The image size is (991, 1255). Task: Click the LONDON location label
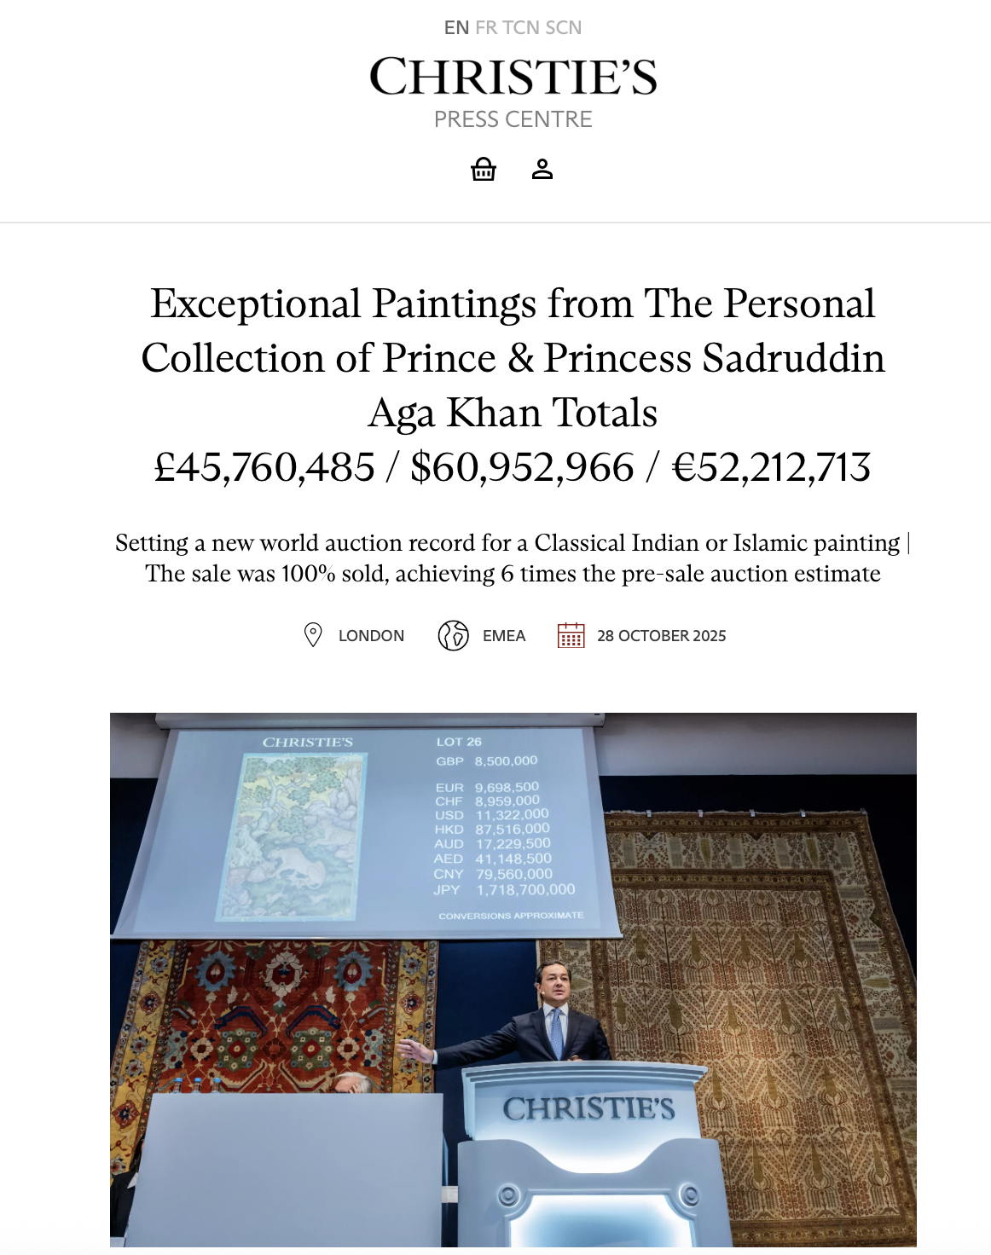click(x=371, y=636)
